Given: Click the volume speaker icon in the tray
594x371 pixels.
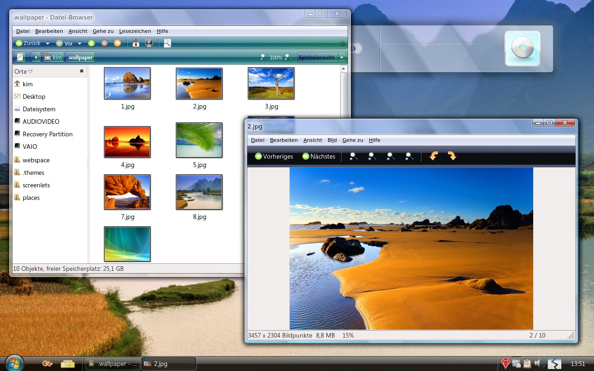Looking at the screenshot, I should (x=538, y=364).
